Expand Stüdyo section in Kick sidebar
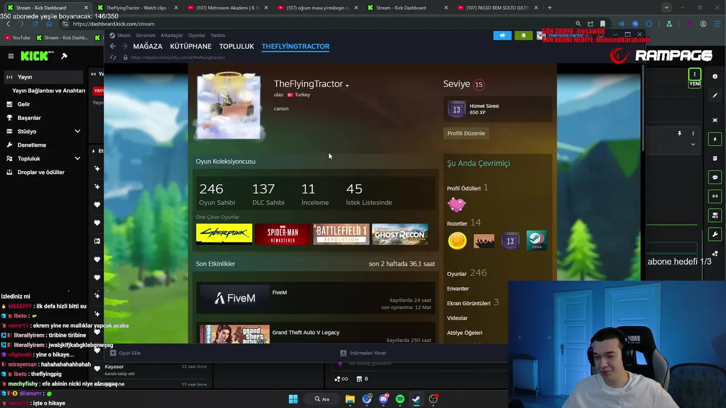726x408 pixels. [x=77, y=131]
